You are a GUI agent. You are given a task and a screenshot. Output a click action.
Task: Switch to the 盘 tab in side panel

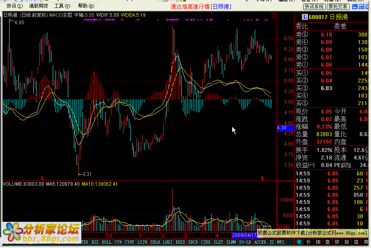[x=327, y=242]
